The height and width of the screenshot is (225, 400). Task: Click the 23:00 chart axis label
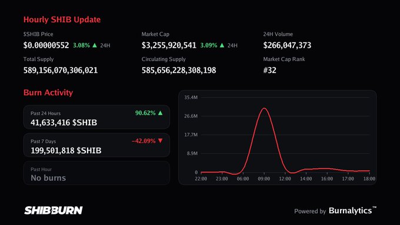222,179
